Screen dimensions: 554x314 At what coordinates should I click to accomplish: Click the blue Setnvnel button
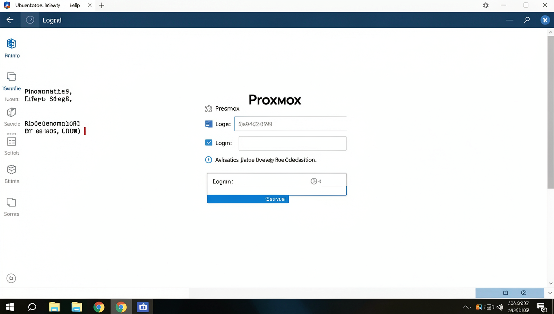pos(248,199)
